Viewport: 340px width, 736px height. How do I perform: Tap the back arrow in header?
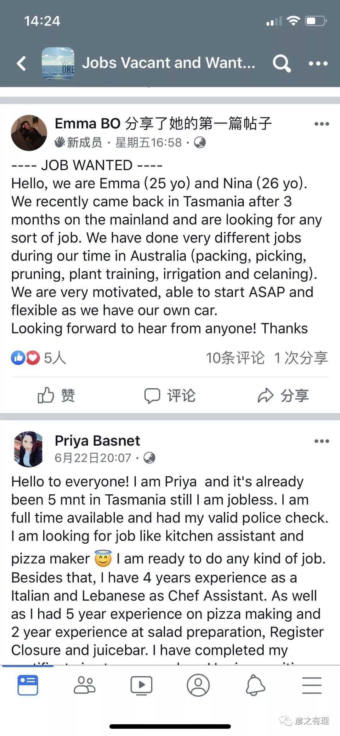(x=21, y=63)
